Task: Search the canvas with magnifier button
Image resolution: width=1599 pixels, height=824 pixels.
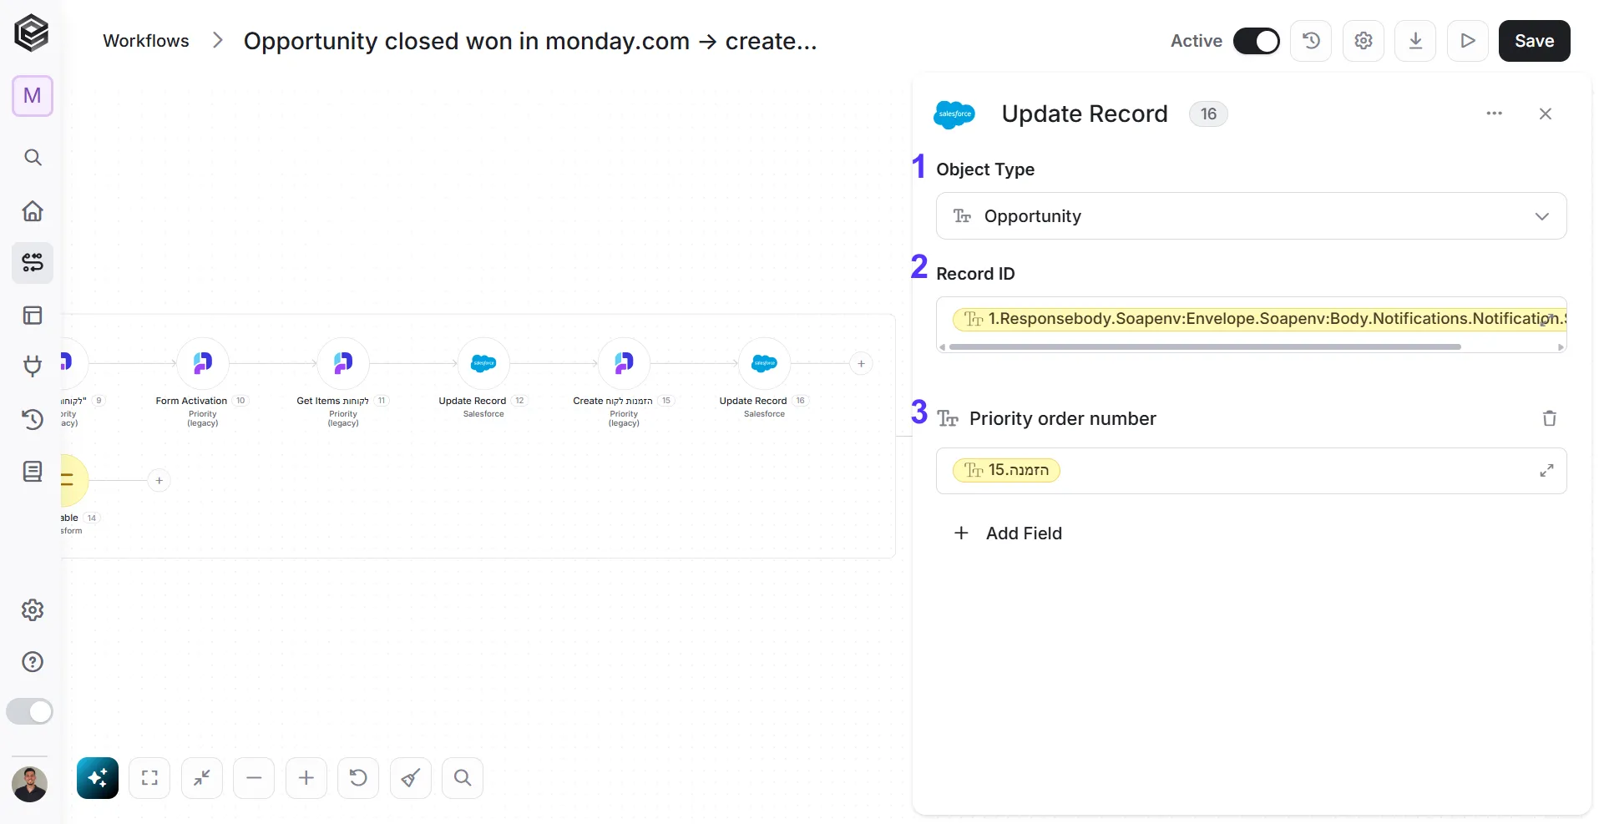Action: pyautogui.click(x=463, y=778)
